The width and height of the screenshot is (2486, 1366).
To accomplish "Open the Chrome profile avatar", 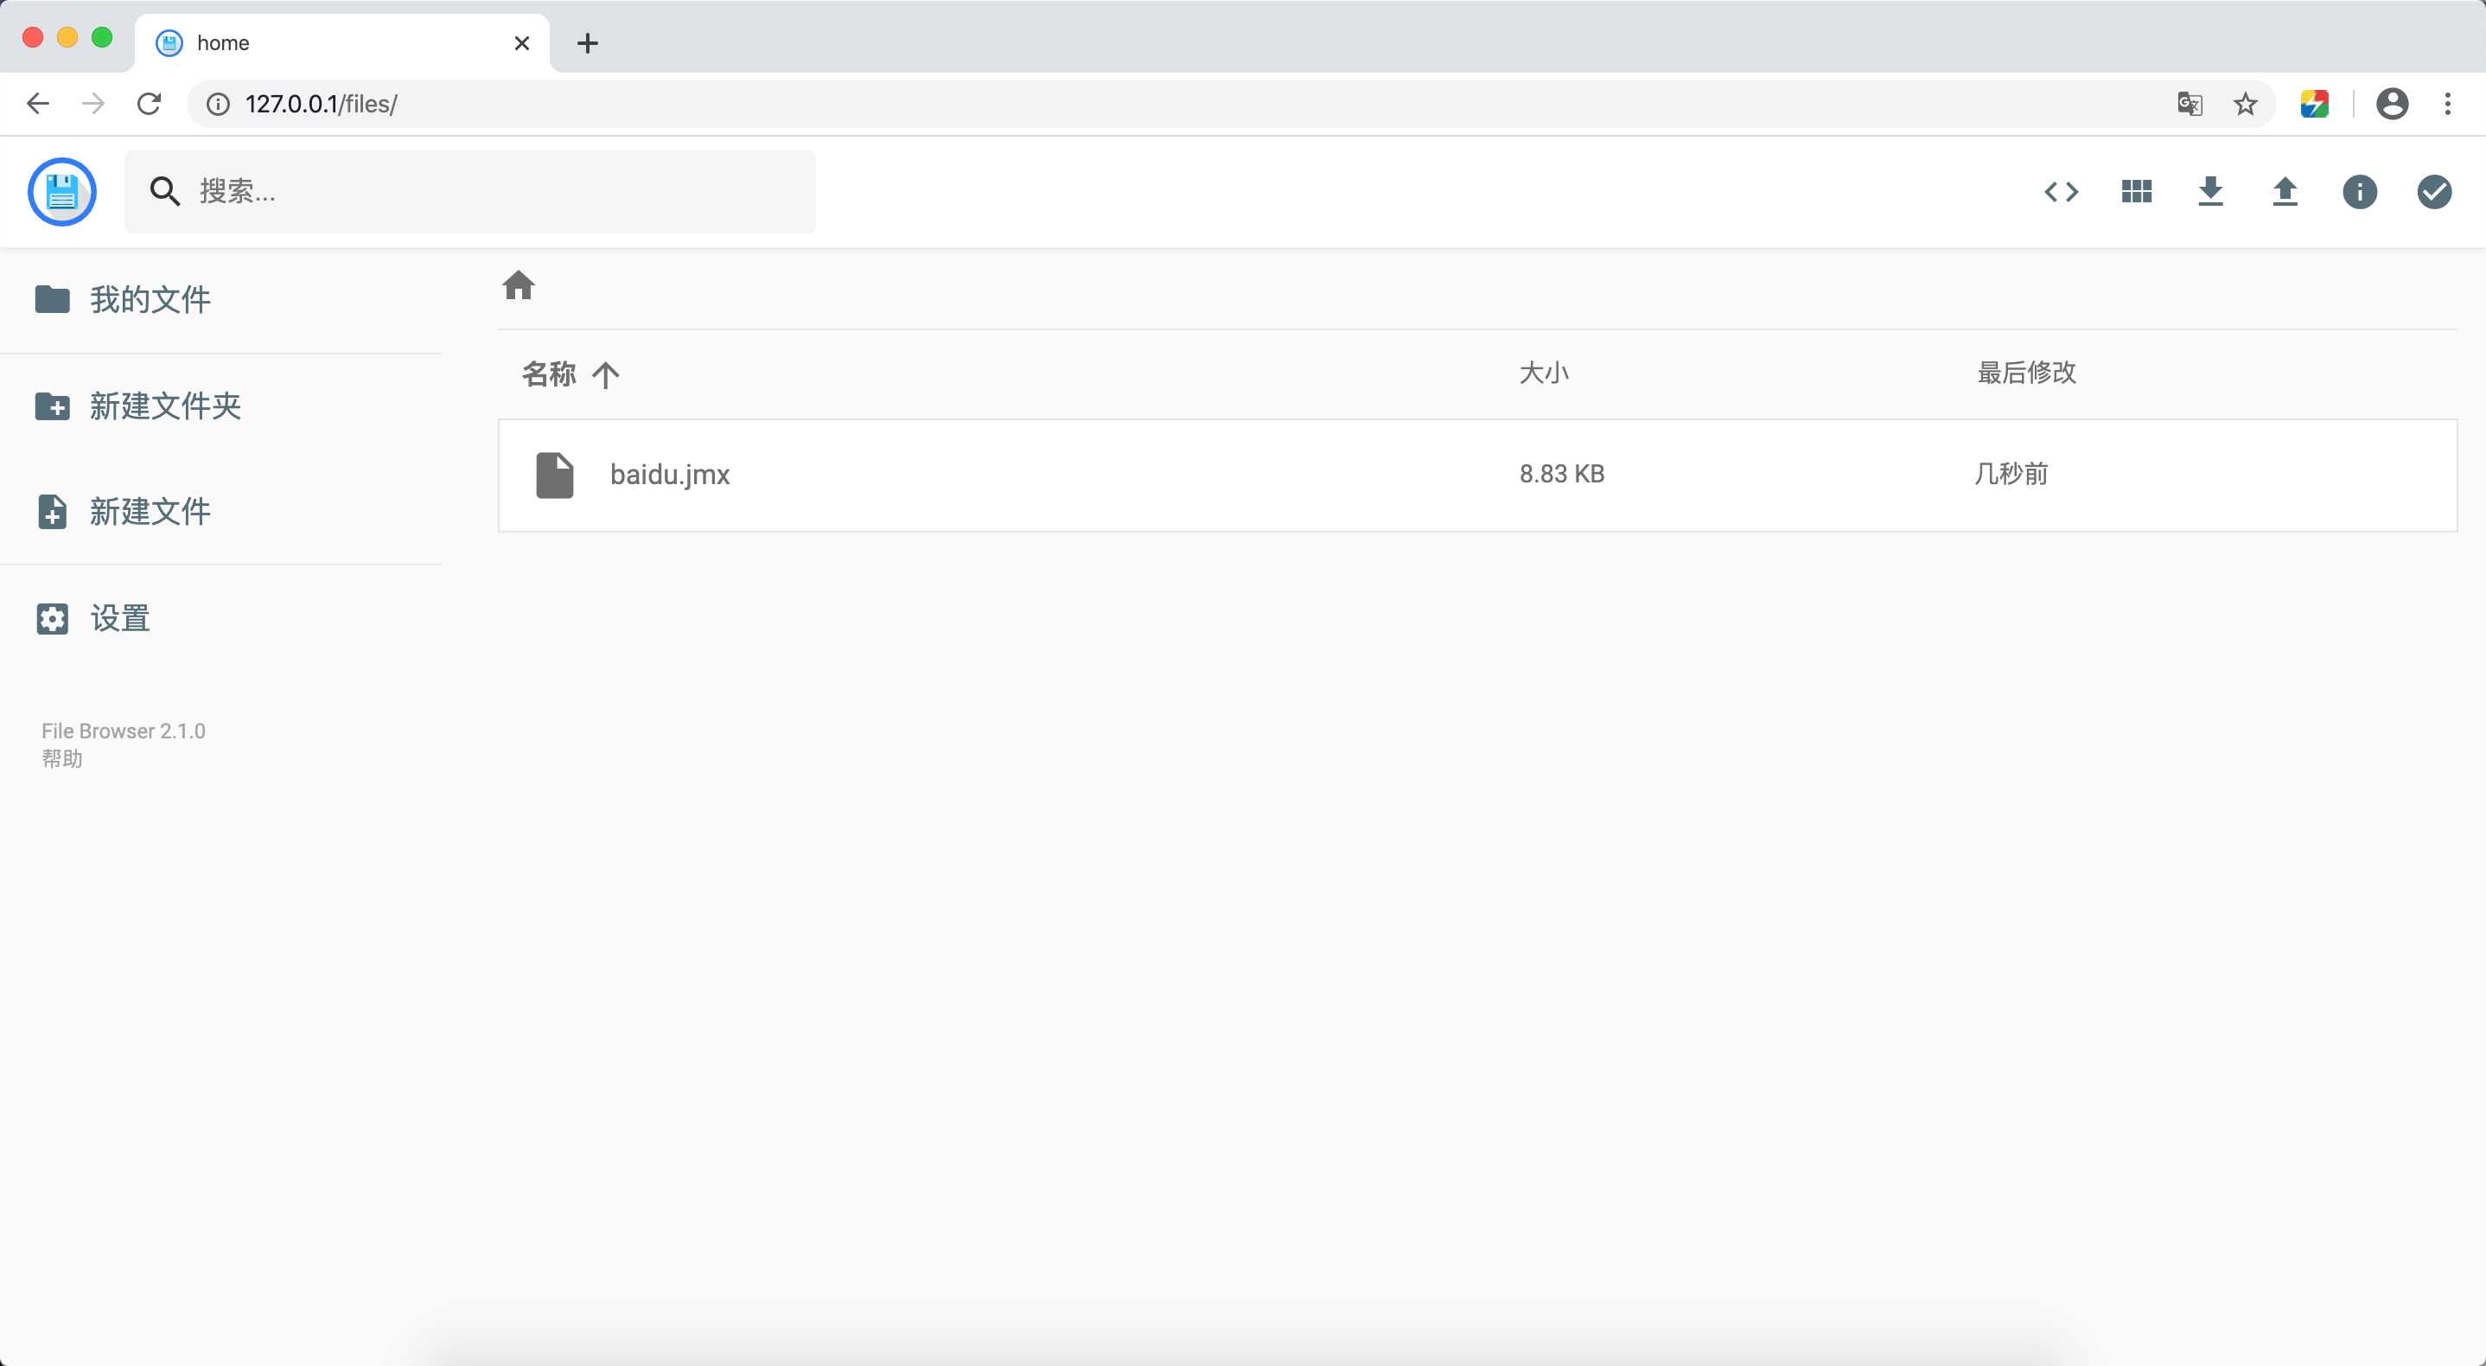I will point(2393,103).
